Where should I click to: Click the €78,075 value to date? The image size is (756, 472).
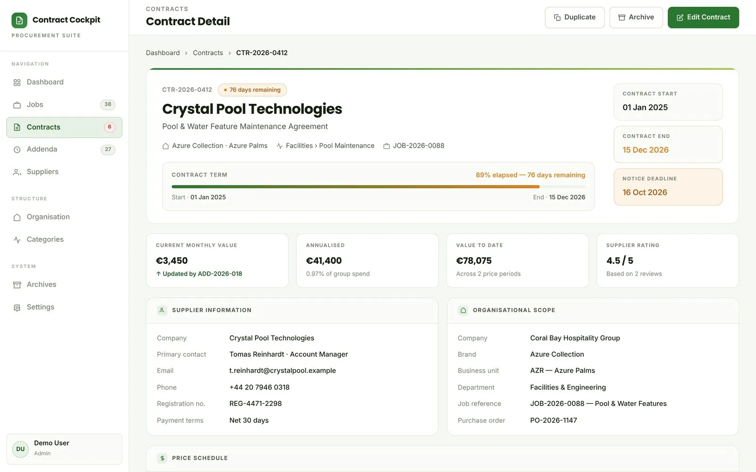474,261
